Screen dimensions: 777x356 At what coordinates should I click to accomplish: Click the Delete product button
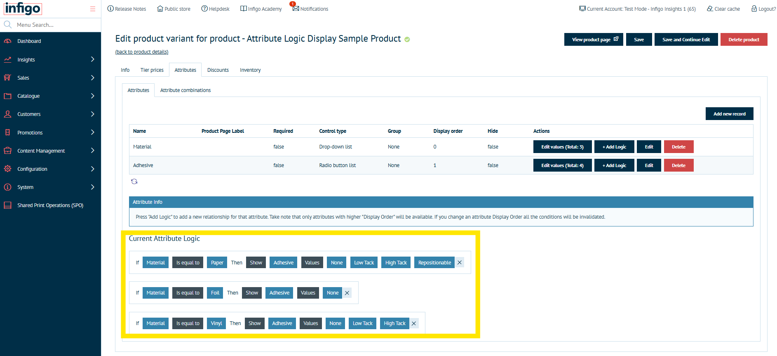744,40
